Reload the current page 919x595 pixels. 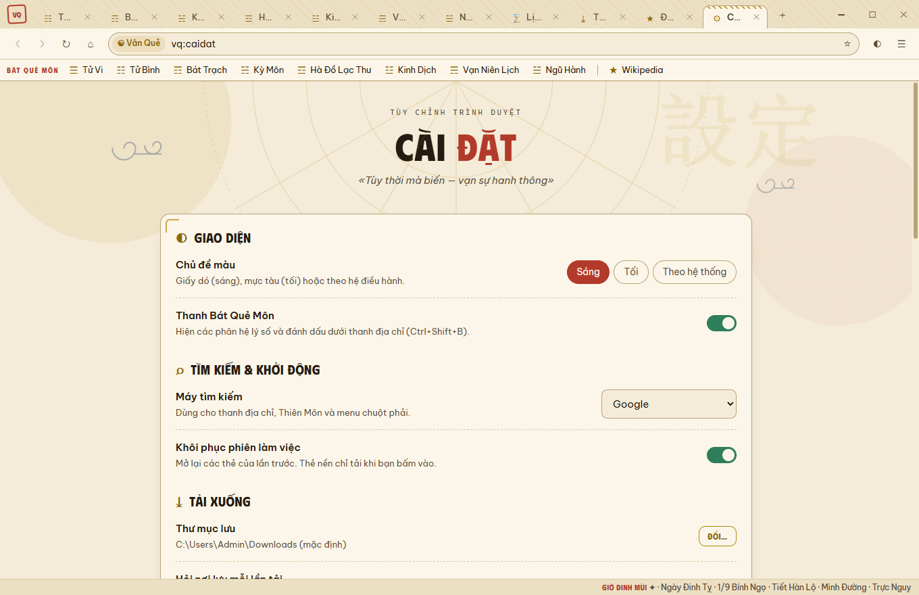point(66,44)
